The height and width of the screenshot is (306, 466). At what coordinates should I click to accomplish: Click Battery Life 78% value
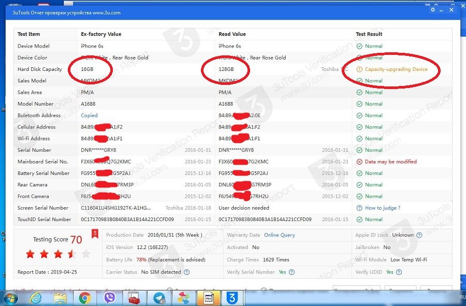141,259
